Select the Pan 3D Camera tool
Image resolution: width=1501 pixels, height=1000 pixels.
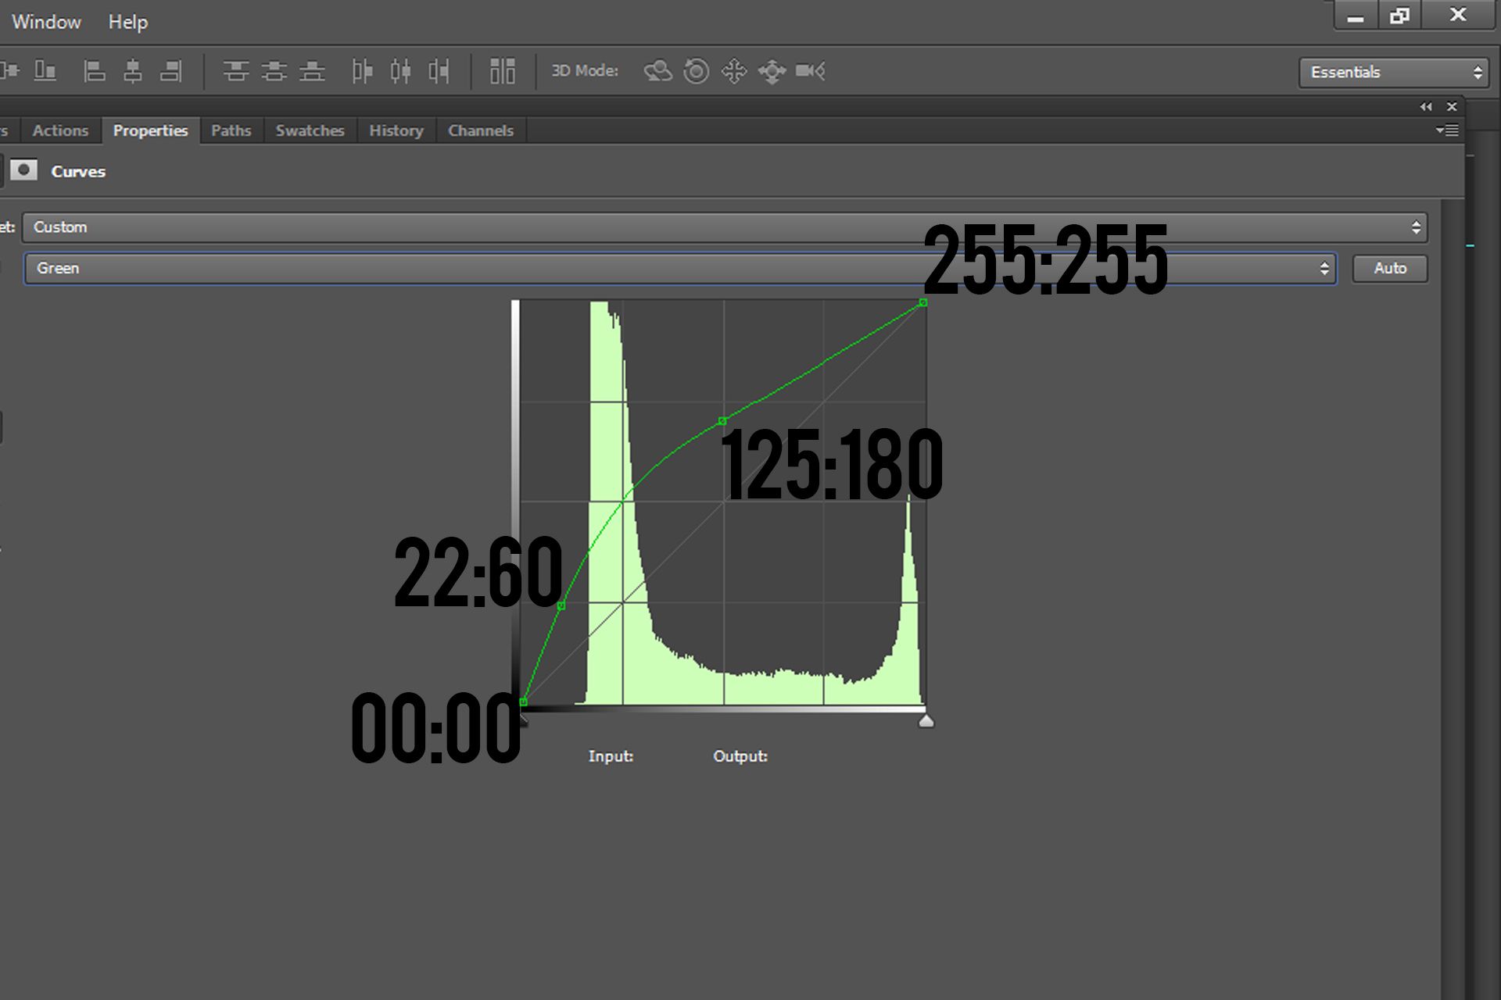pyautogui.click(x=733, y=70)
